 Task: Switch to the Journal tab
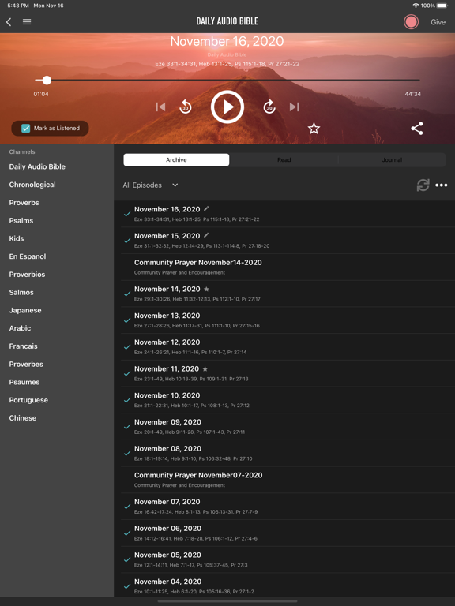coord(392,160)
